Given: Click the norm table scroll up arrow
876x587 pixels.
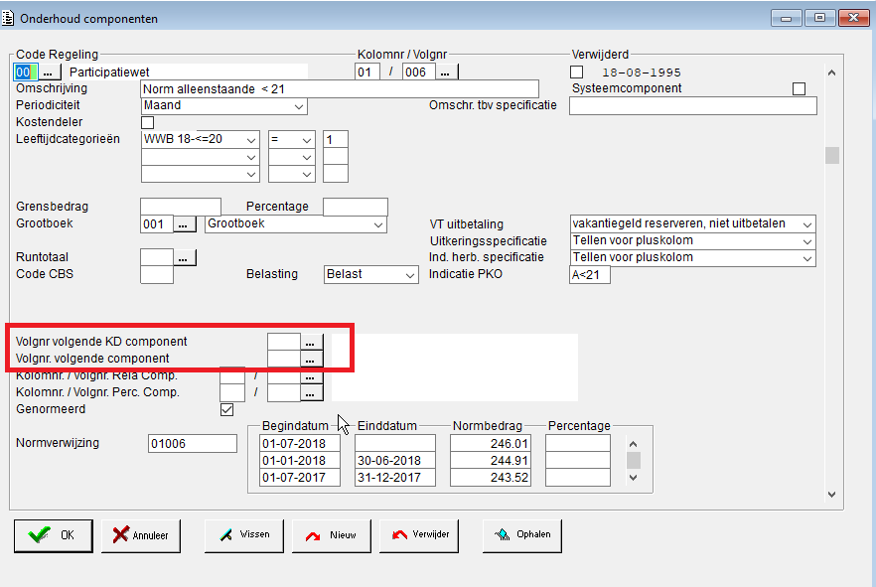Looking at the screenshot, I should pos(633,444).
